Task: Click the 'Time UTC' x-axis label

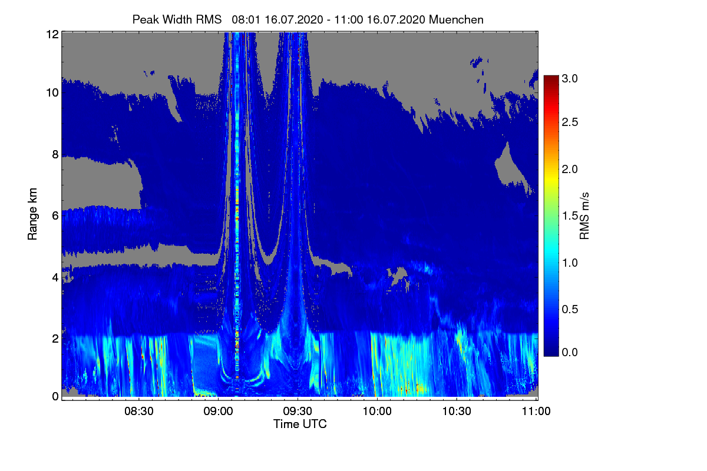Action: [x=300, y=424]
